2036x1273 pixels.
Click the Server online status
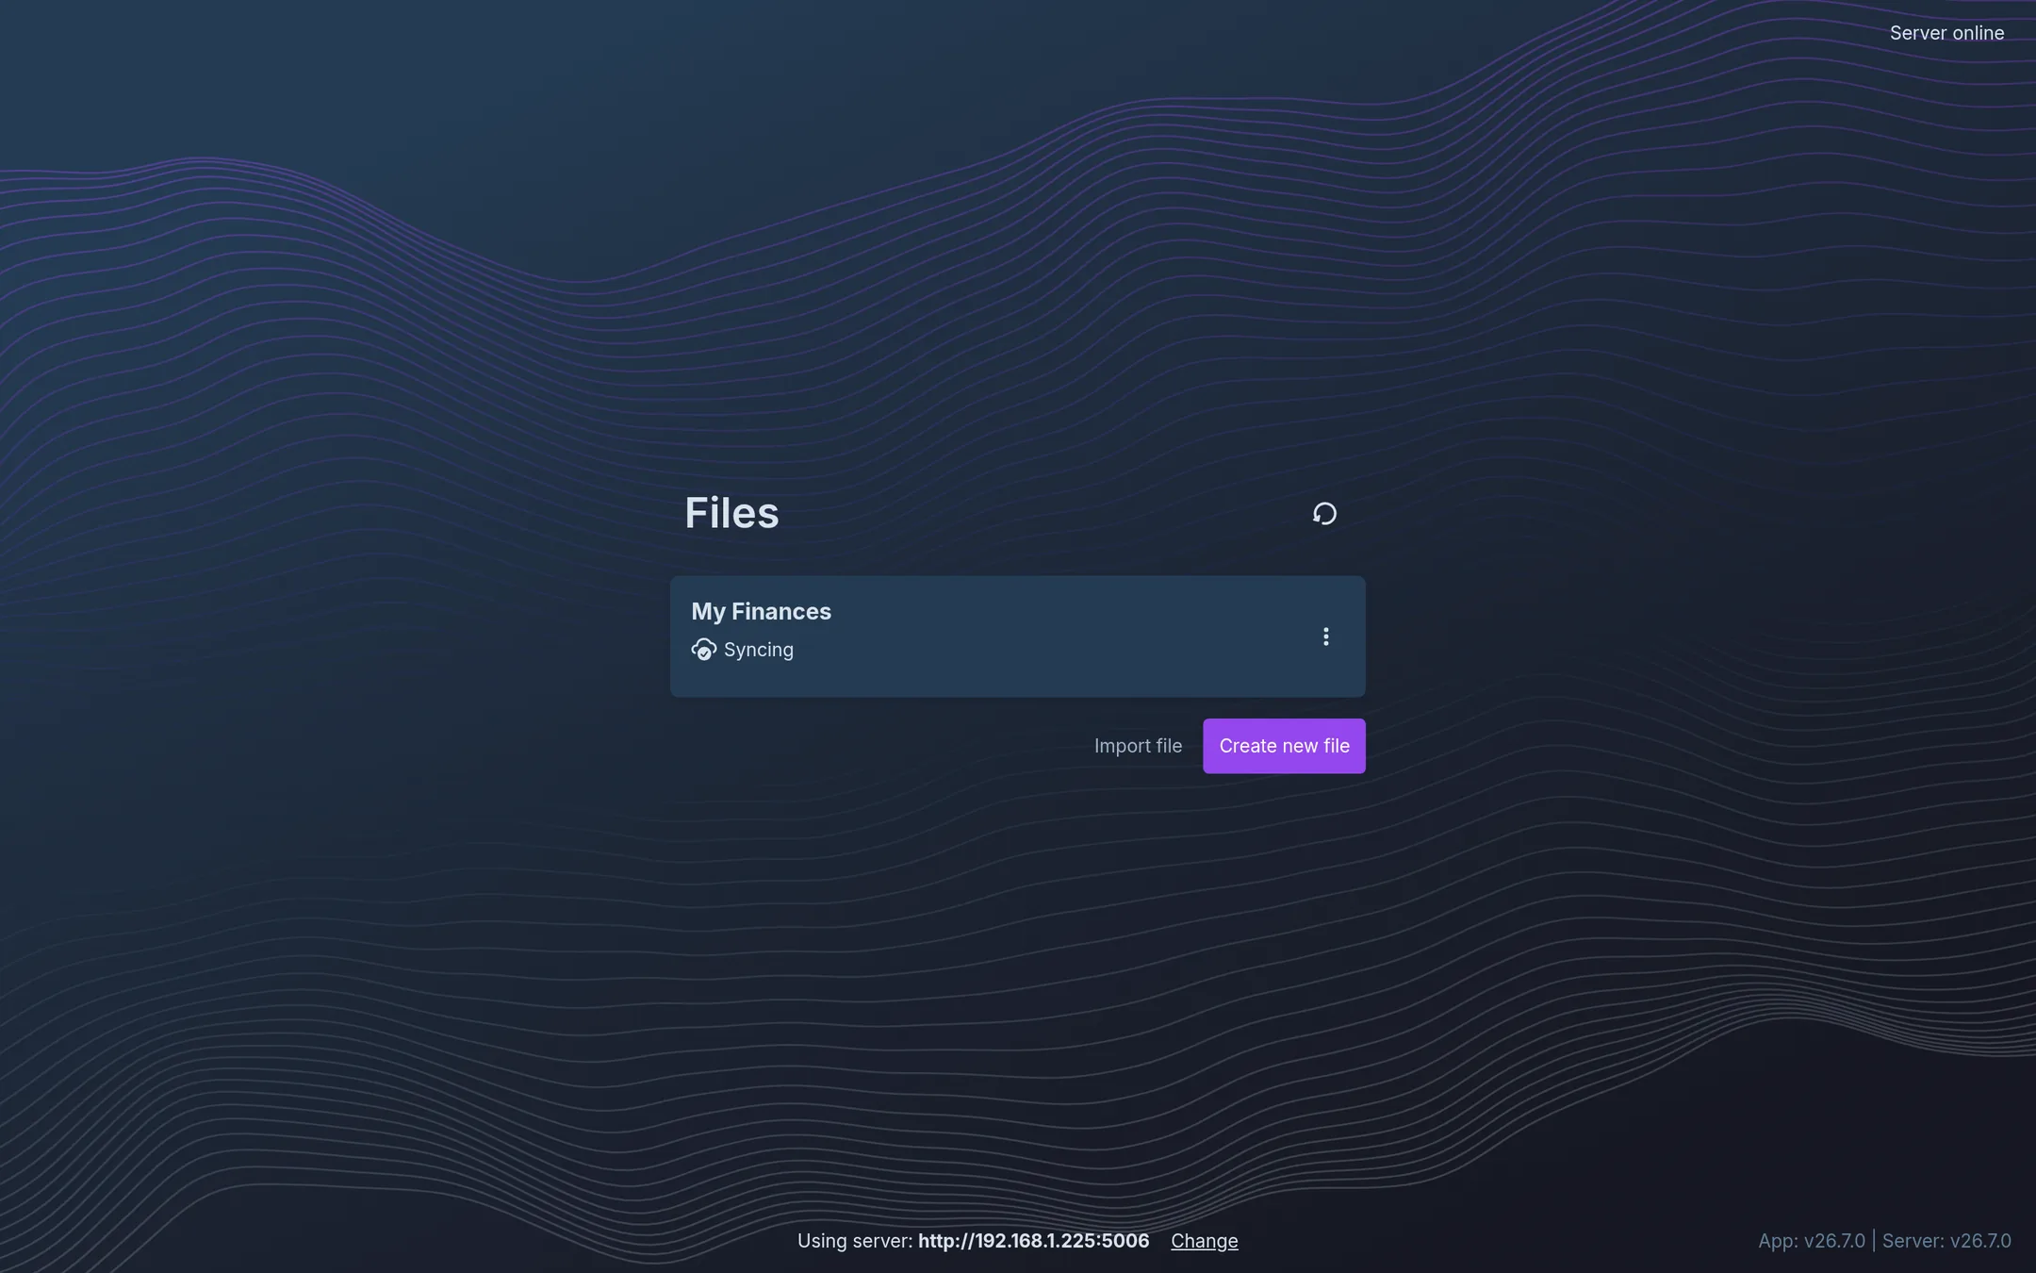pos(1946,33)
